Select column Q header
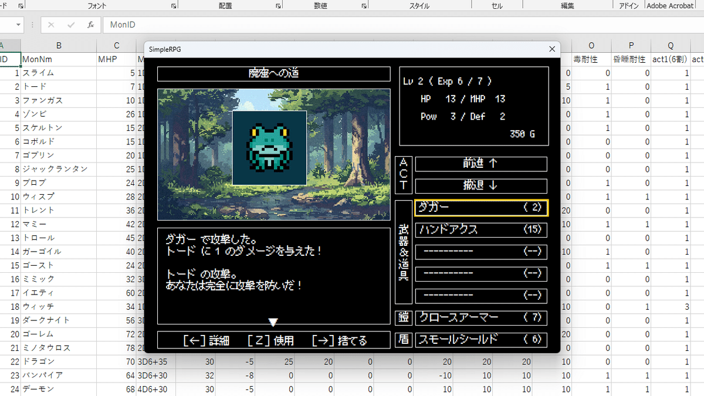Viewport: 704px width, 396px height. pyautogui.click(x=671, y=46)
